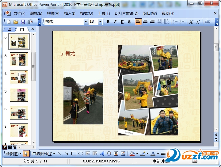Screen dimensions: 221x167
Task: Insert Clip Art
Action: click(116, 154)
